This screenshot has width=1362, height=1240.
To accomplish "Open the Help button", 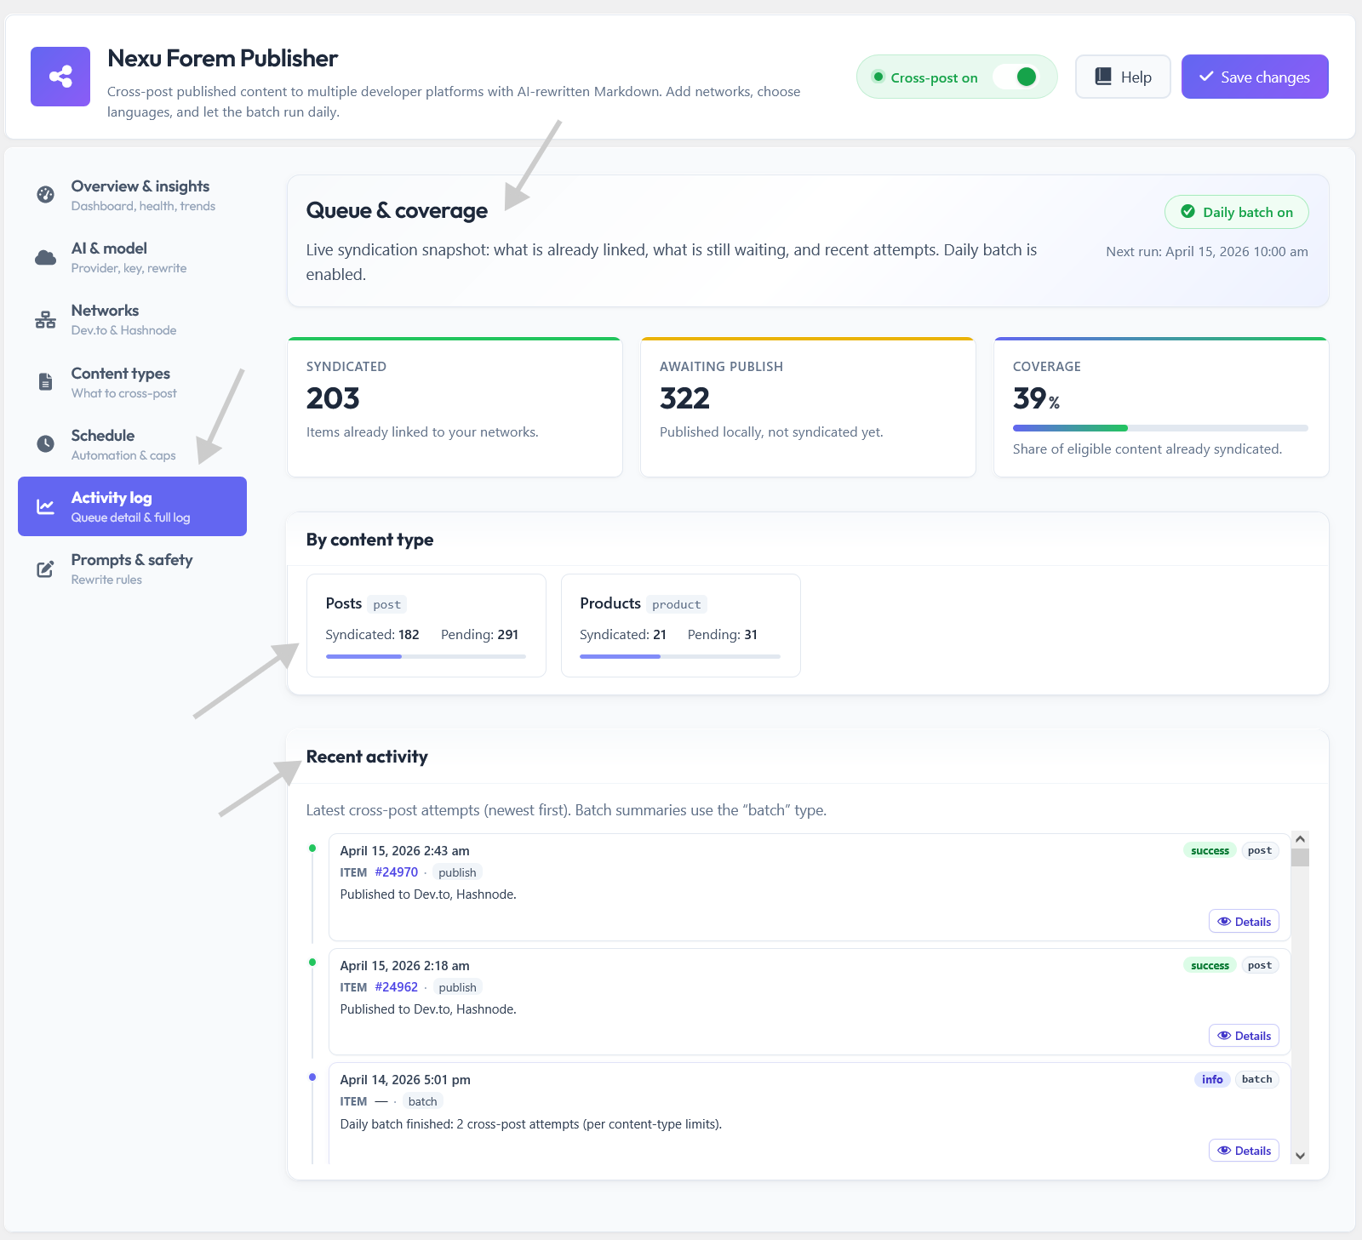I will click(x=1123, y=77).
